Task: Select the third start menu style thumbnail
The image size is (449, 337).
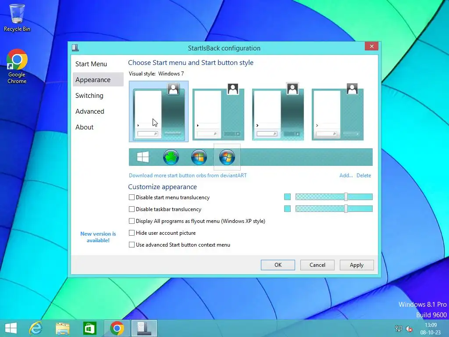Action: [x=278, y=111]
